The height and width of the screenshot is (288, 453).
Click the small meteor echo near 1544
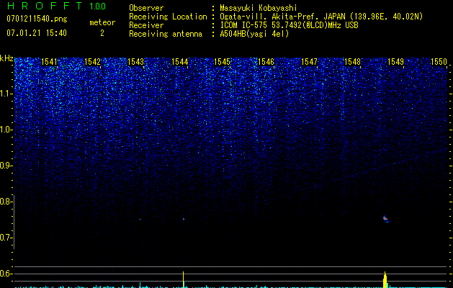click(x=183, y=219)
